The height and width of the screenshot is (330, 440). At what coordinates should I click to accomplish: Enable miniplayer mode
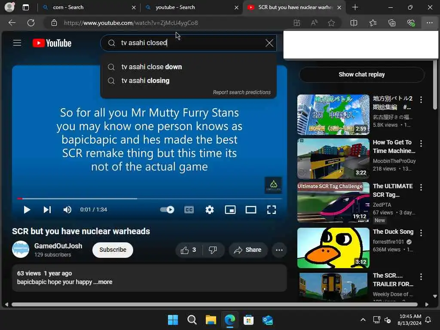point(230,210)
